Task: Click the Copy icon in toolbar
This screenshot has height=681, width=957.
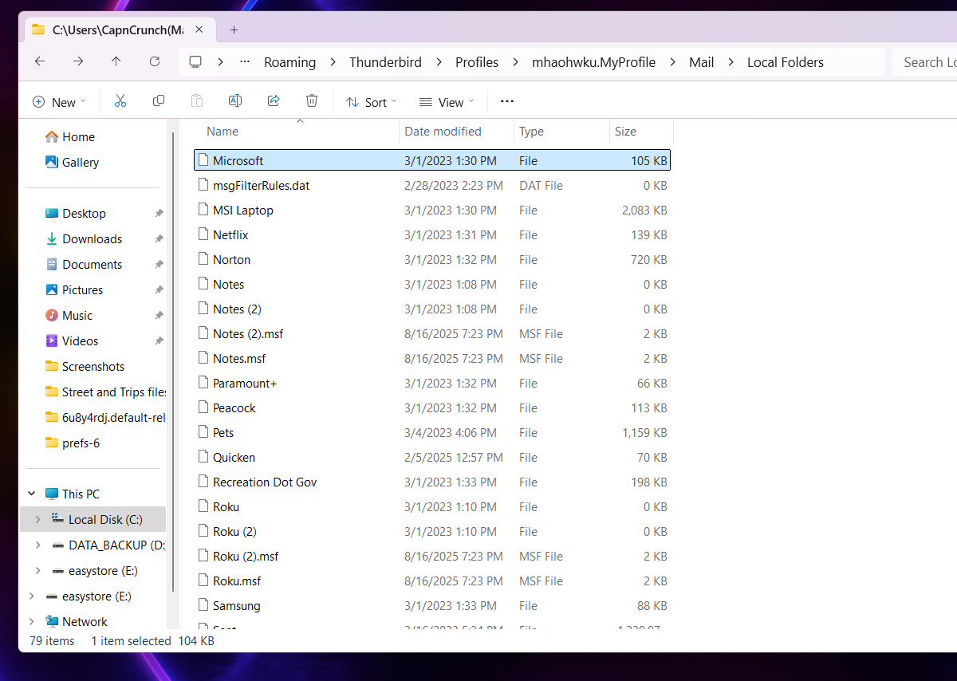Action: tap(159, 101)
